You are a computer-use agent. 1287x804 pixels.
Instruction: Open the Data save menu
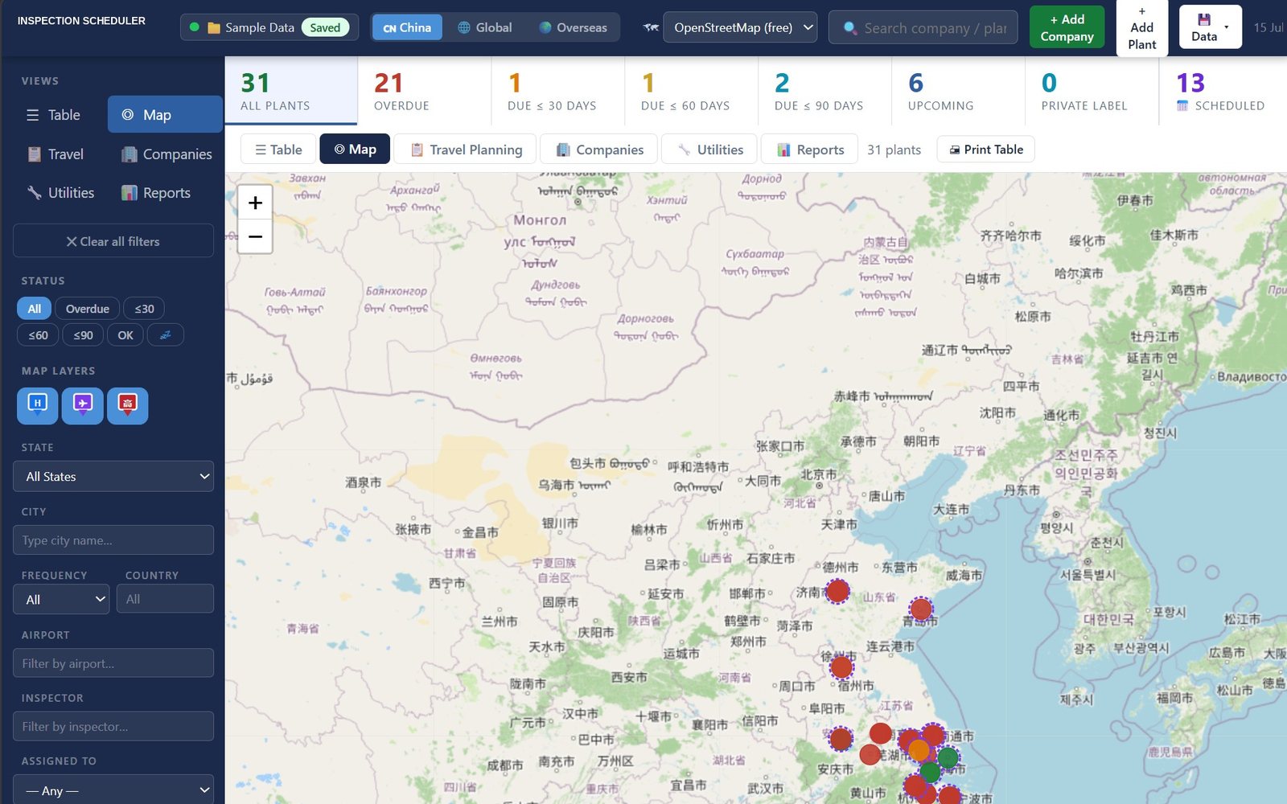(1211, 27)
